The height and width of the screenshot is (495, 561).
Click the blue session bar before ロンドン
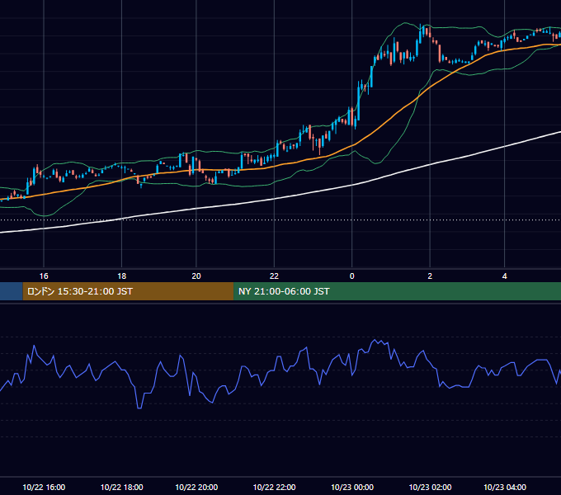pyautogui.click(x=12, y=291)
